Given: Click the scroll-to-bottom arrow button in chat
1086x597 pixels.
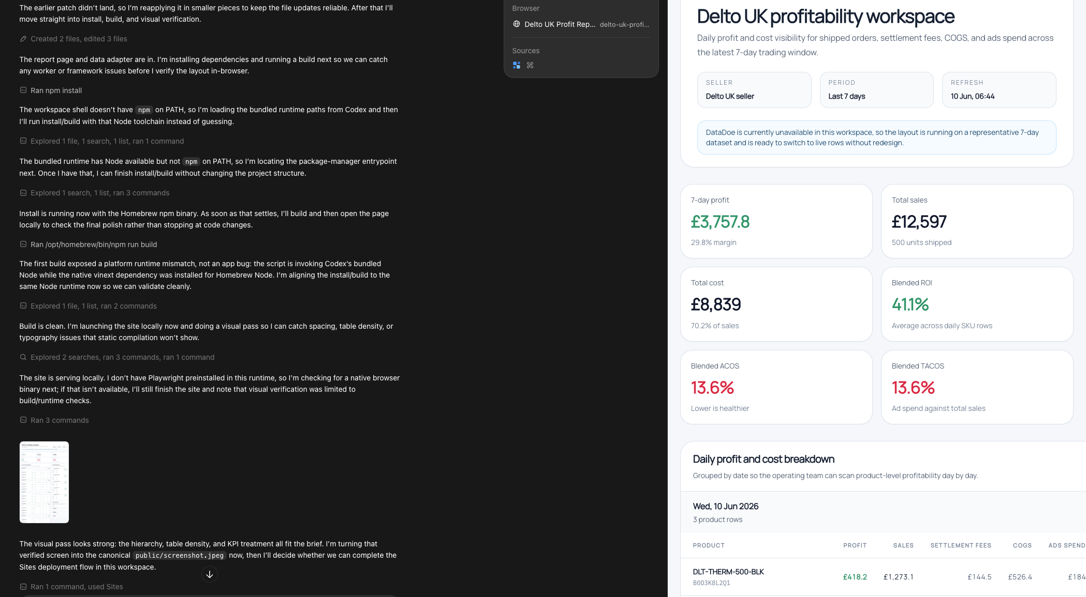Looking at the screenshot, I should click(x=209, y=574).
